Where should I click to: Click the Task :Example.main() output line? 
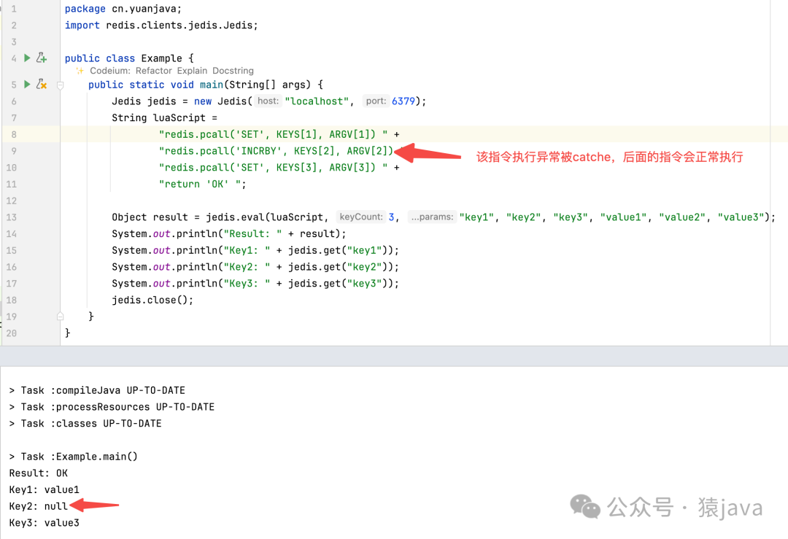click(x=73, y=457)
